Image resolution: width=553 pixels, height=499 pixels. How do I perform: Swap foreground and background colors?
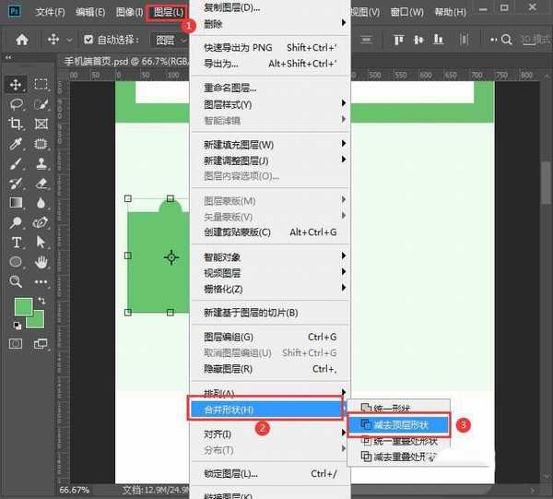tap(43, 301)
